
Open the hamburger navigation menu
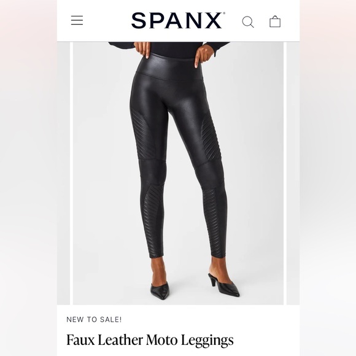pos(77,20)
